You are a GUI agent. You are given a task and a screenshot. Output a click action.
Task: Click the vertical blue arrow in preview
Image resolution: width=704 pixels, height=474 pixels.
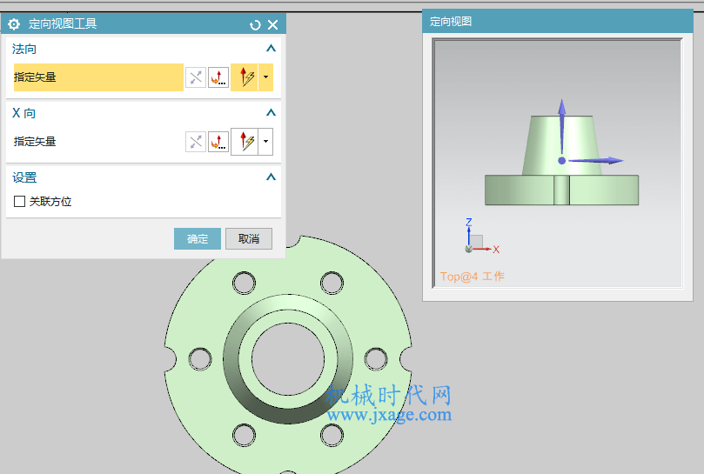click(x=561, y=128)
